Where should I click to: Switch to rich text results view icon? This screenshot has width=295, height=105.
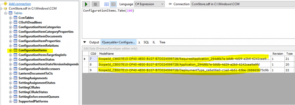pos(107,4)
